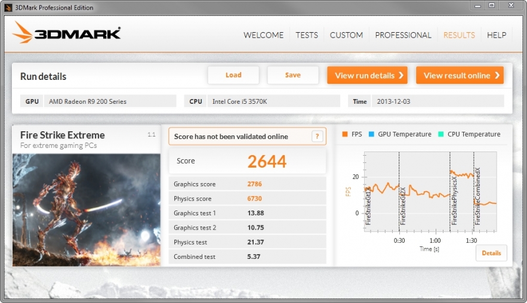This screenshot has width=527, height=303.
Task: Minimize the 3DMark window
Action: (477, 5)
